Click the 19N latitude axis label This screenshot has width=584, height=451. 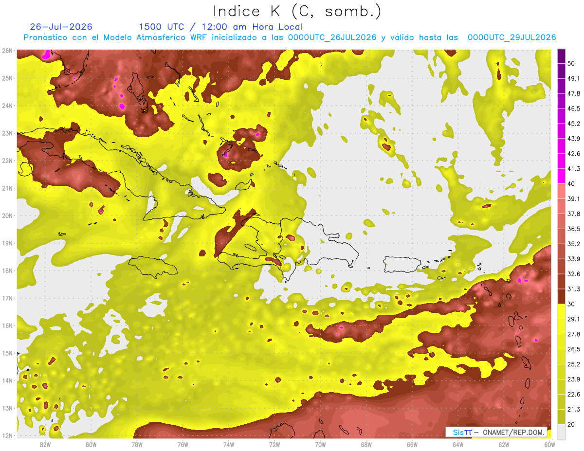(x=7, y=243)
